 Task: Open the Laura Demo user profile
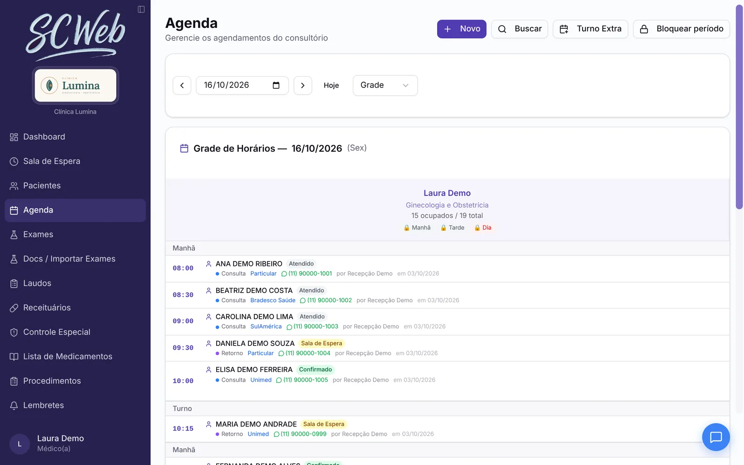(x=75, y=444)
